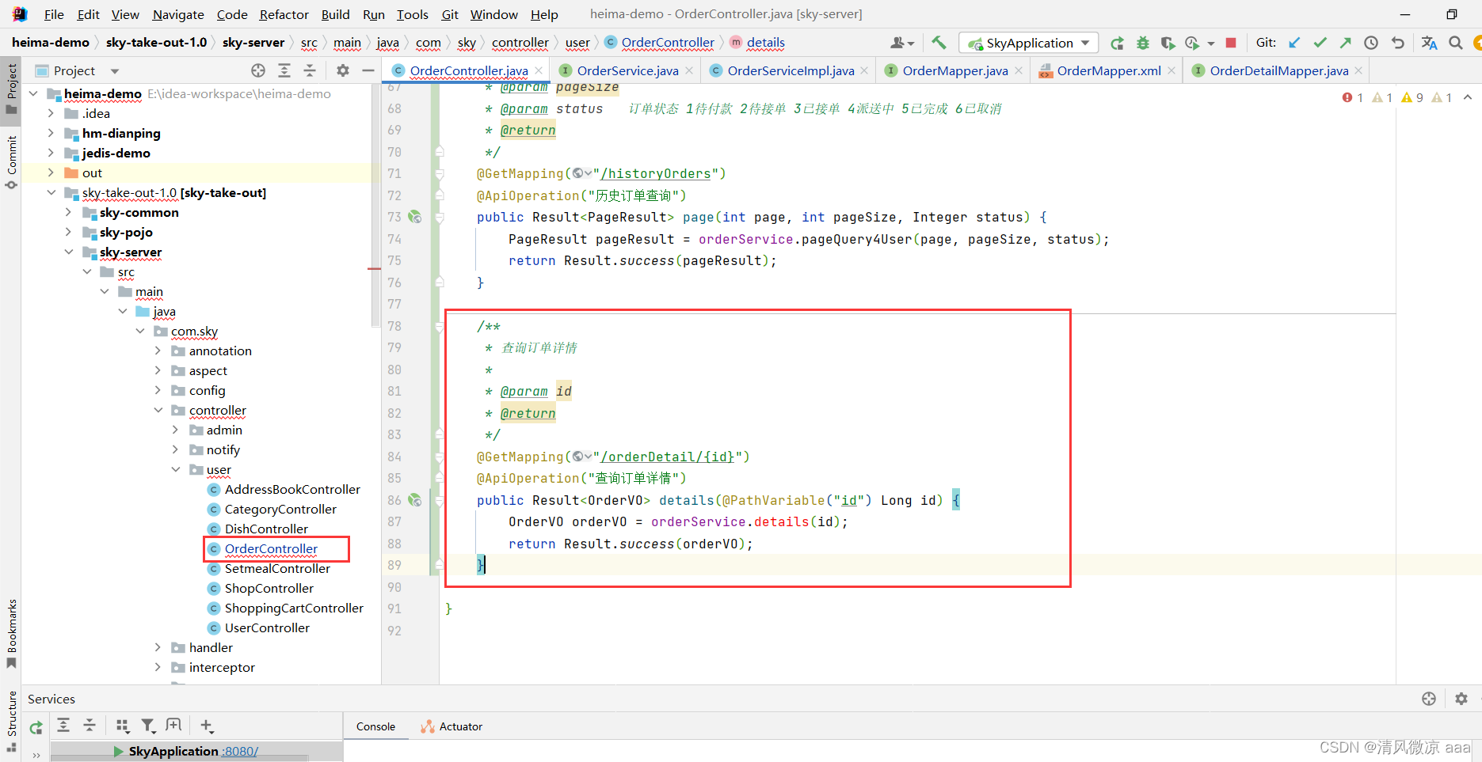Screen dimensions: 1482x762
Task: Open the Project panel gear options
Action: 342,70
